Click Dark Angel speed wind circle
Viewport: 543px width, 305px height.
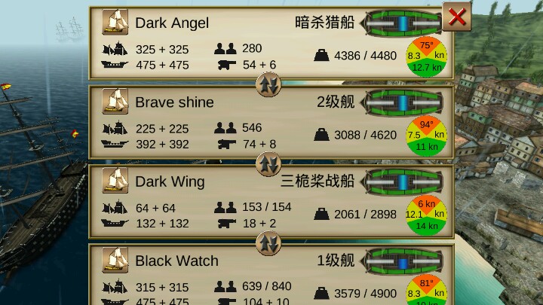[426, 56]
